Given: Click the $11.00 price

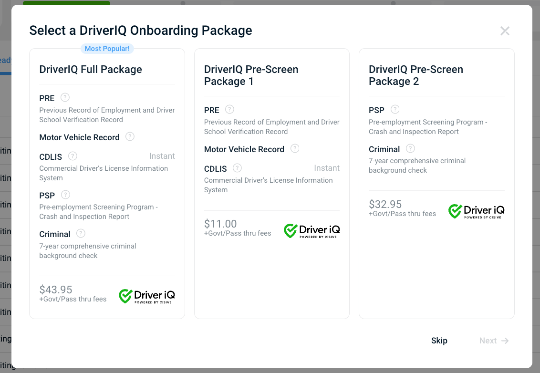Looking at the screenshot, I should pos(220,224).
